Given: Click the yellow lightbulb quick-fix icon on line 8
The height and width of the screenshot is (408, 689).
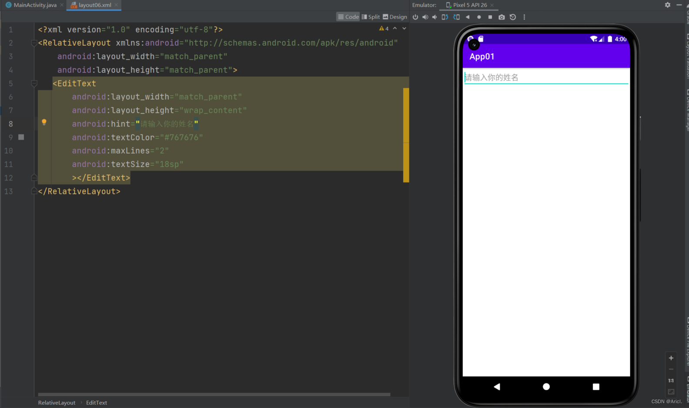Looking at the screenshot, I should pos(44,122).
